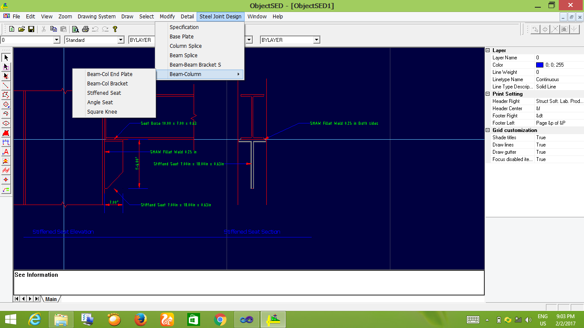
Task: Click the blue Color swatch in Layer properties
Action: (540, 65)
